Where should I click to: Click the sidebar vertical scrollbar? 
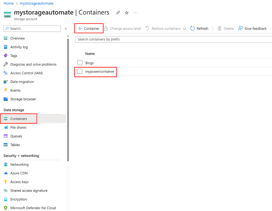68,100
